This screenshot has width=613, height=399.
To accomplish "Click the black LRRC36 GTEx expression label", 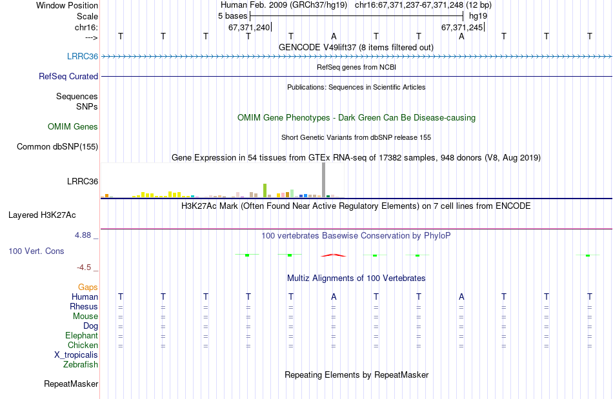I will [83, 181].
